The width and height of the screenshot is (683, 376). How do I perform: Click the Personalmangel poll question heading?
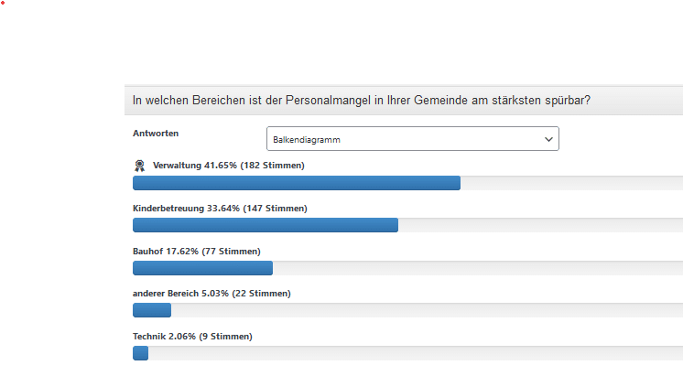coord(362,100)
